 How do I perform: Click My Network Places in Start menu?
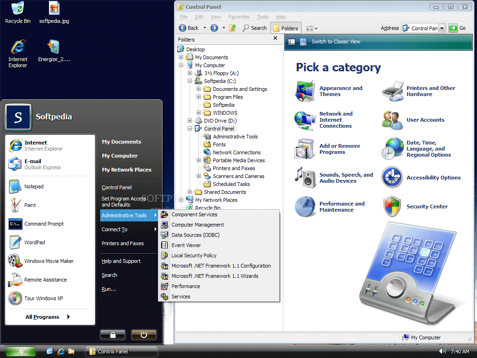[x=127, y=170]
